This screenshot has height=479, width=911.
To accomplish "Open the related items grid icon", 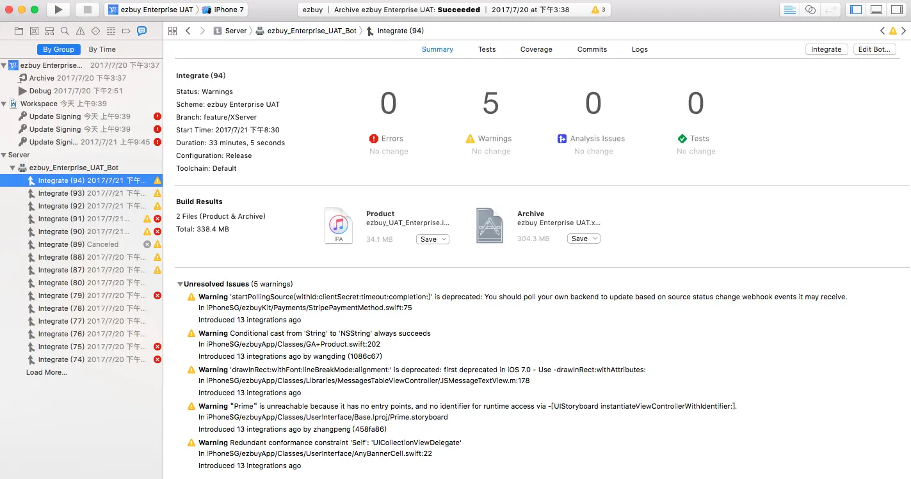I will click(x=172, y=31).
